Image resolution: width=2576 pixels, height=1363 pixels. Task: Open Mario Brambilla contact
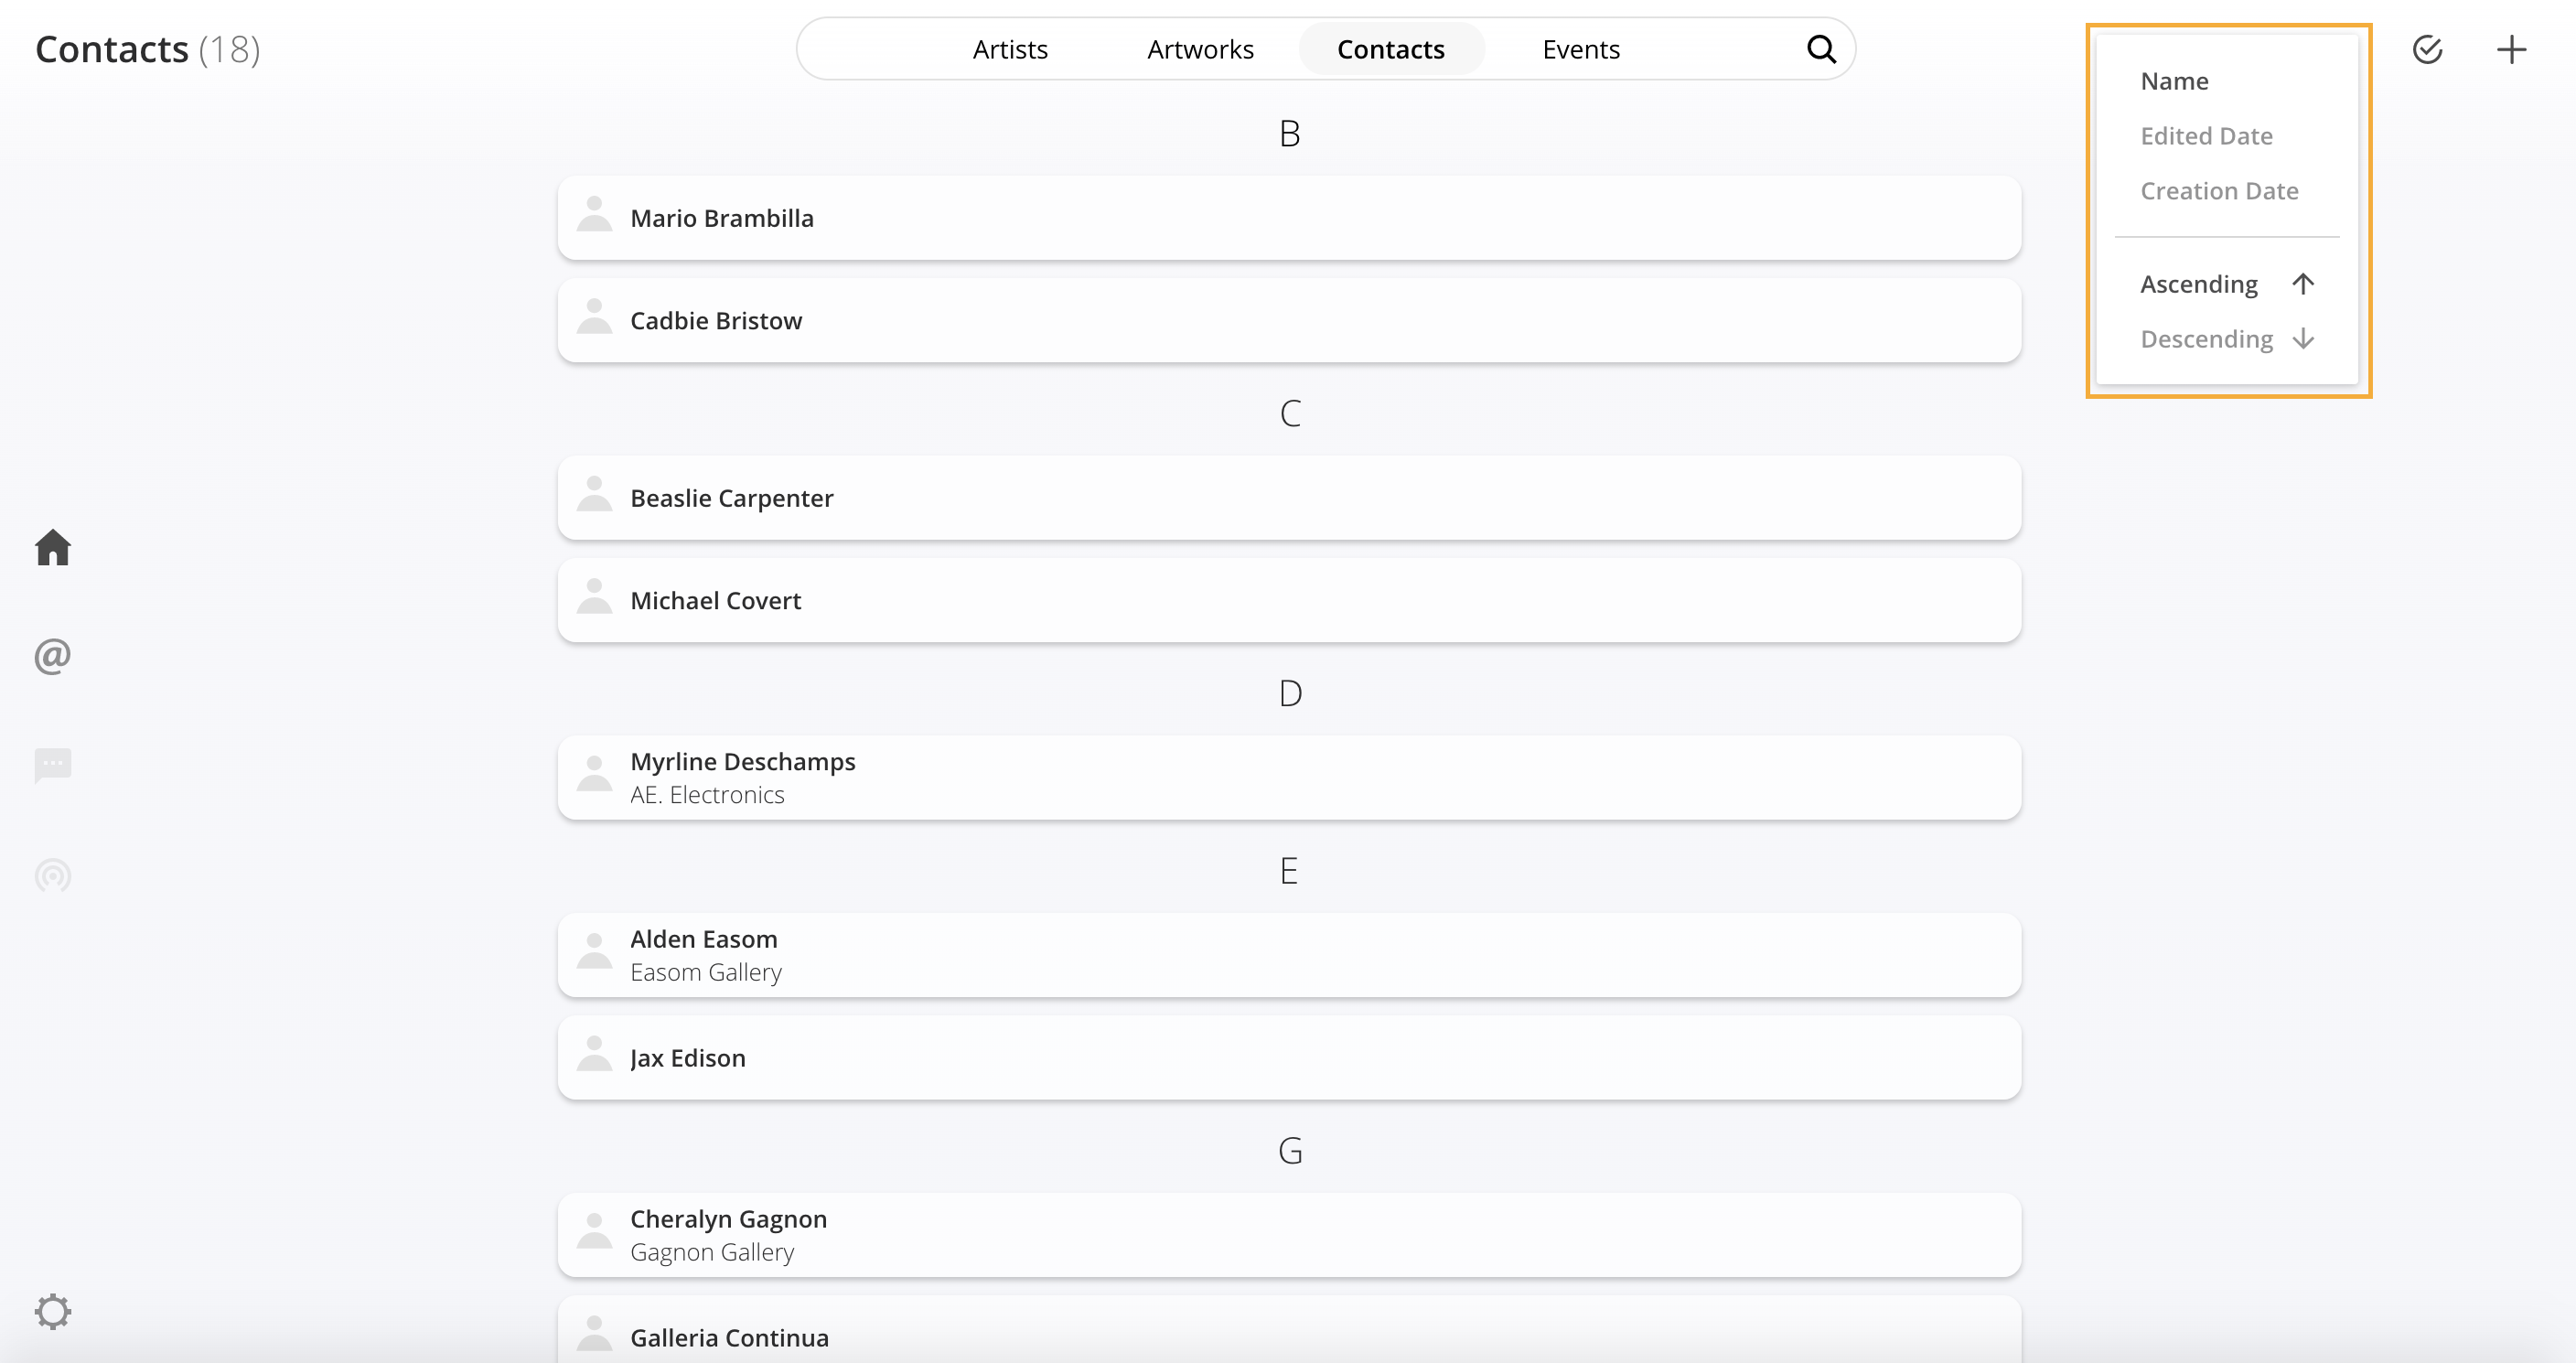(x=1289, y=218)
